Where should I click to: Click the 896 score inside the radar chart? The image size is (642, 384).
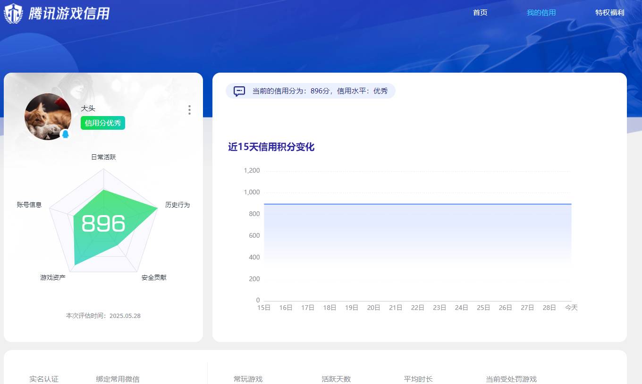pyautogui.click(x=104, y=224)
